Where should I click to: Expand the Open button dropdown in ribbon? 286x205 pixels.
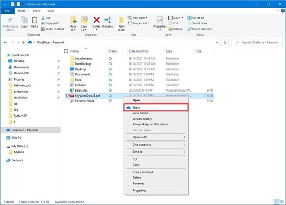pyautogui.click(x=182, y=18)
